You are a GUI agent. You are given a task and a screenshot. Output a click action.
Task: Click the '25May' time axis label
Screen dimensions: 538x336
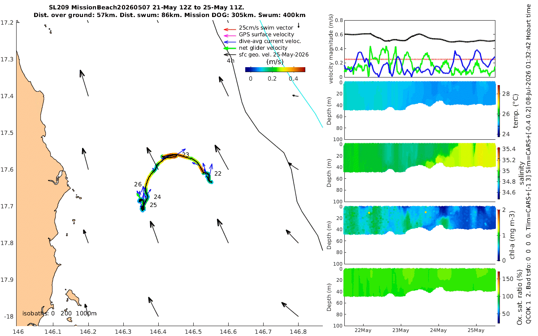click(476, 330)
